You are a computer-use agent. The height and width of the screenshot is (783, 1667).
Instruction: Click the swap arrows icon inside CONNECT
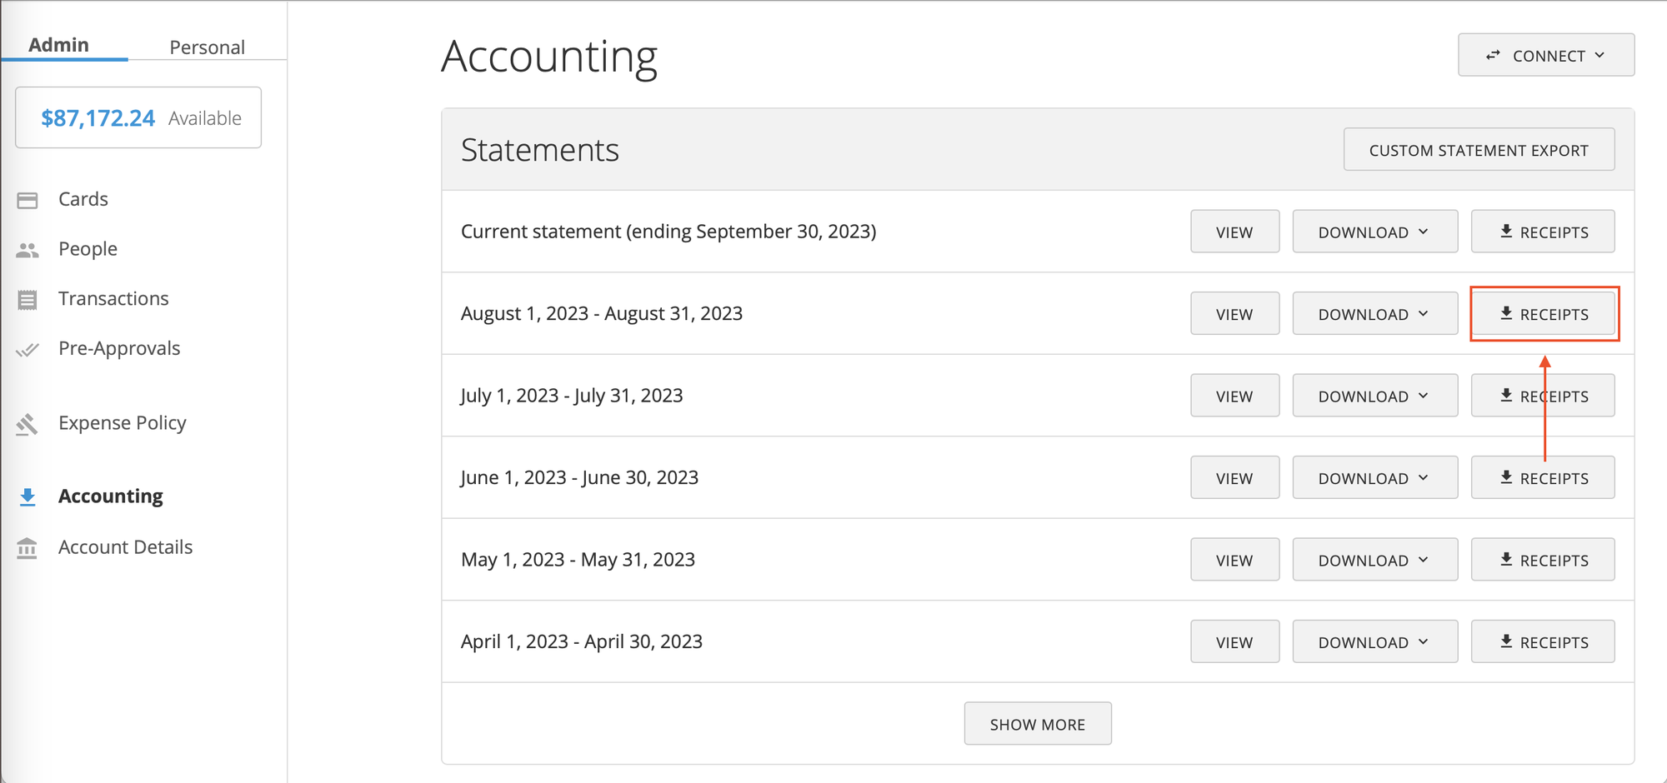pos(1494,54)
